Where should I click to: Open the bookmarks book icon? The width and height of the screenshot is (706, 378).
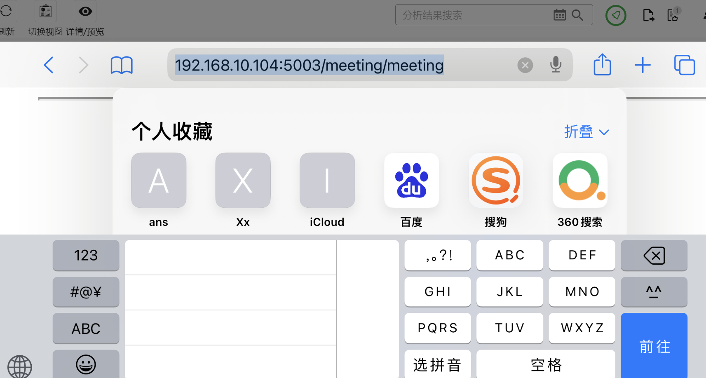(x=122, y=65)
